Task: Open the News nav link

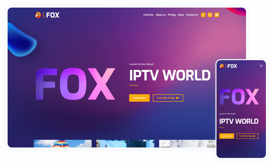Action: click(x=181, y=15)
